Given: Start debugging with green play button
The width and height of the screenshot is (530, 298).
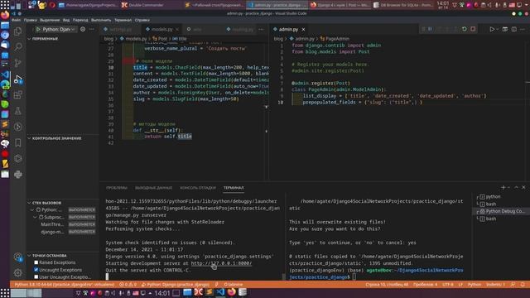Looking at the screenshot, I should 38,30.
